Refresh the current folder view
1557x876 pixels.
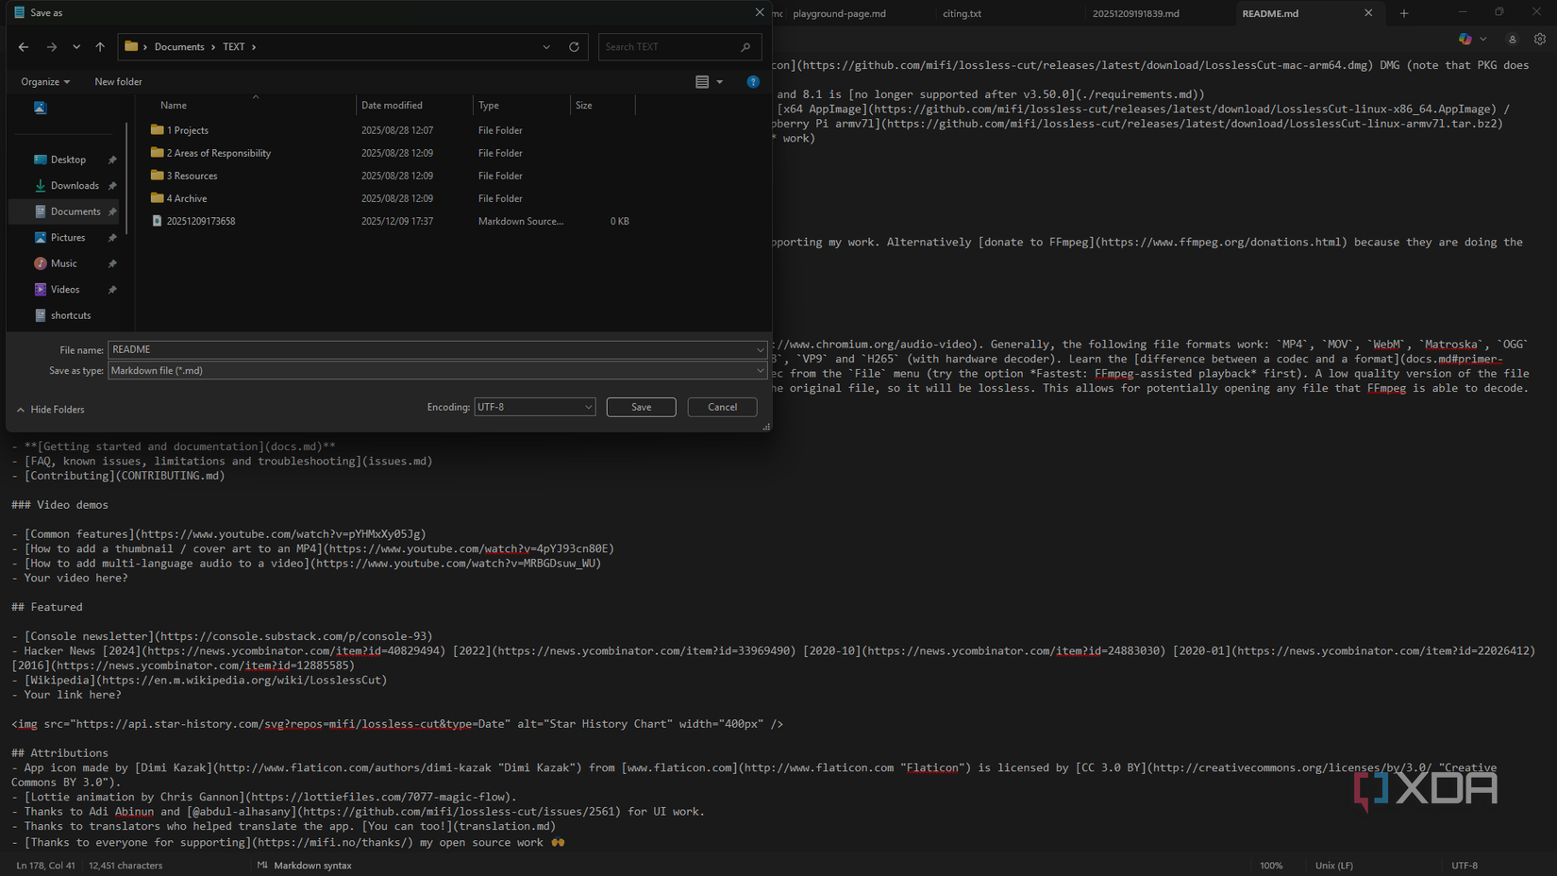(x=574, y=46)
